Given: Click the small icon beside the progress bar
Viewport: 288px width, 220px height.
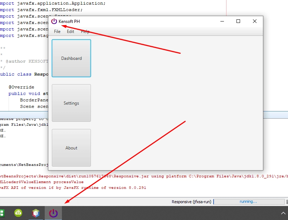Looking at the screenshot, I should 286,201.
